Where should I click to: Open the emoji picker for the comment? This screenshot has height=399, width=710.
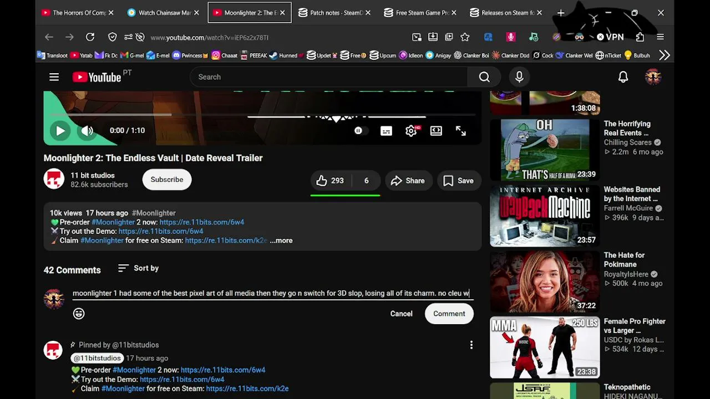pos(79,314)
